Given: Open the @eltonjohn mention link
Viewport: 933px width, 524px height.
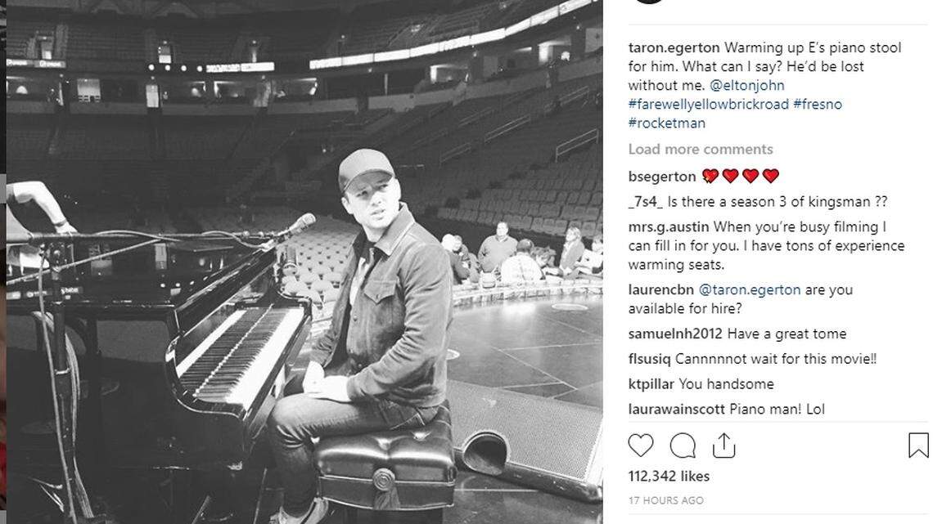Looking at the screenshot, I should pos(746,86).
